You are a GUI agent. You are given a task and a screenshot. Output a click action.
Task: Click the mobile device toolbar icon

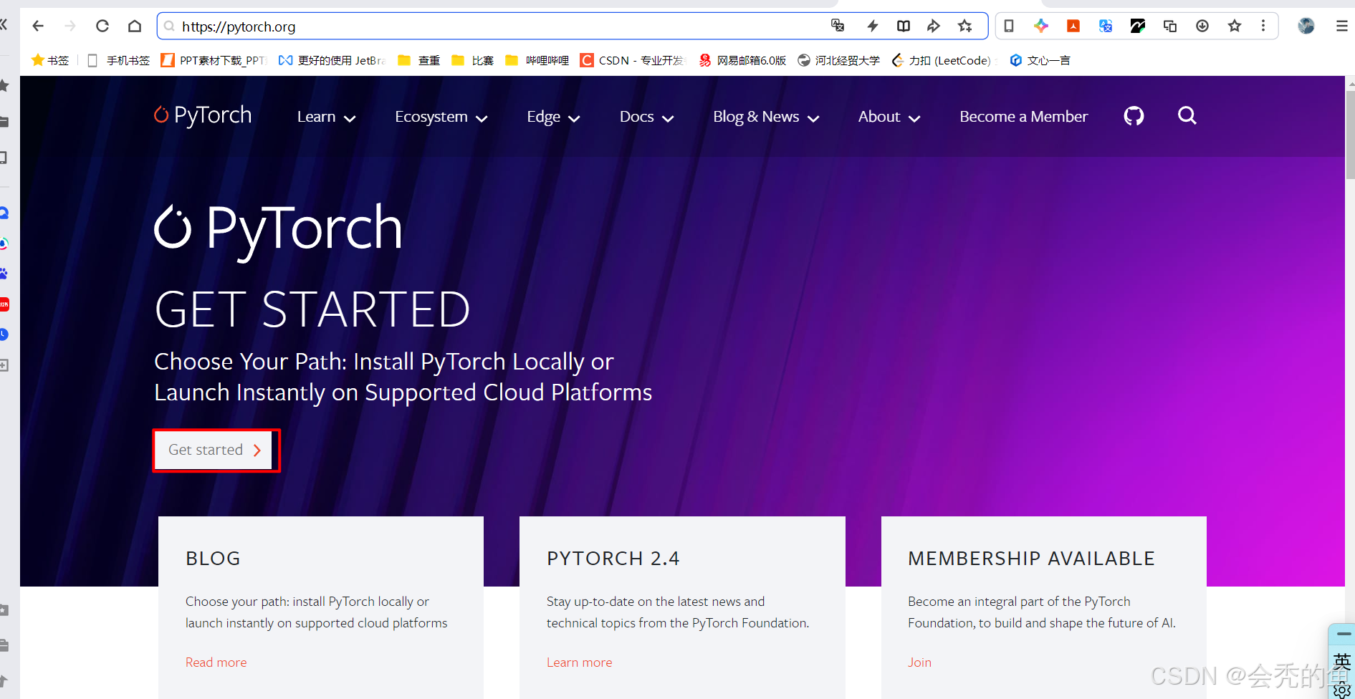[1009, 26]
